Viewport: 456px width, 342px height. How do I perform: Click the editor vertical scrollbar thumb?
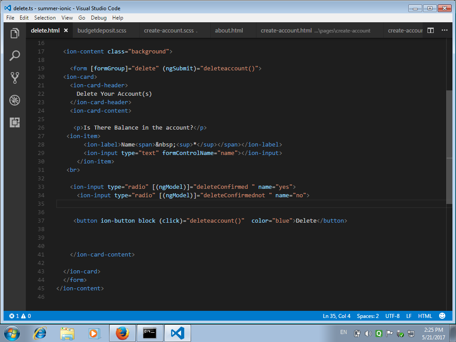(x=449, y=147)
